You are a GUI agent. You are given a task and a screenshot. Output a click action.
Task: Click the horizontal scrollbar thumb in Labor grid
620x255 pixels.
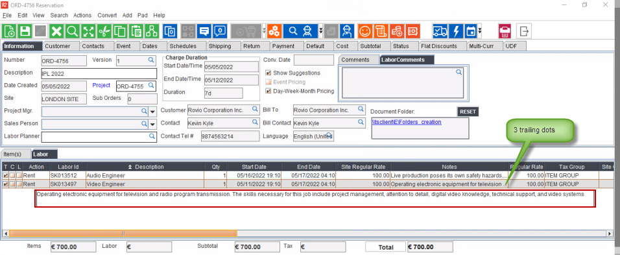click(x=123, y=234)
